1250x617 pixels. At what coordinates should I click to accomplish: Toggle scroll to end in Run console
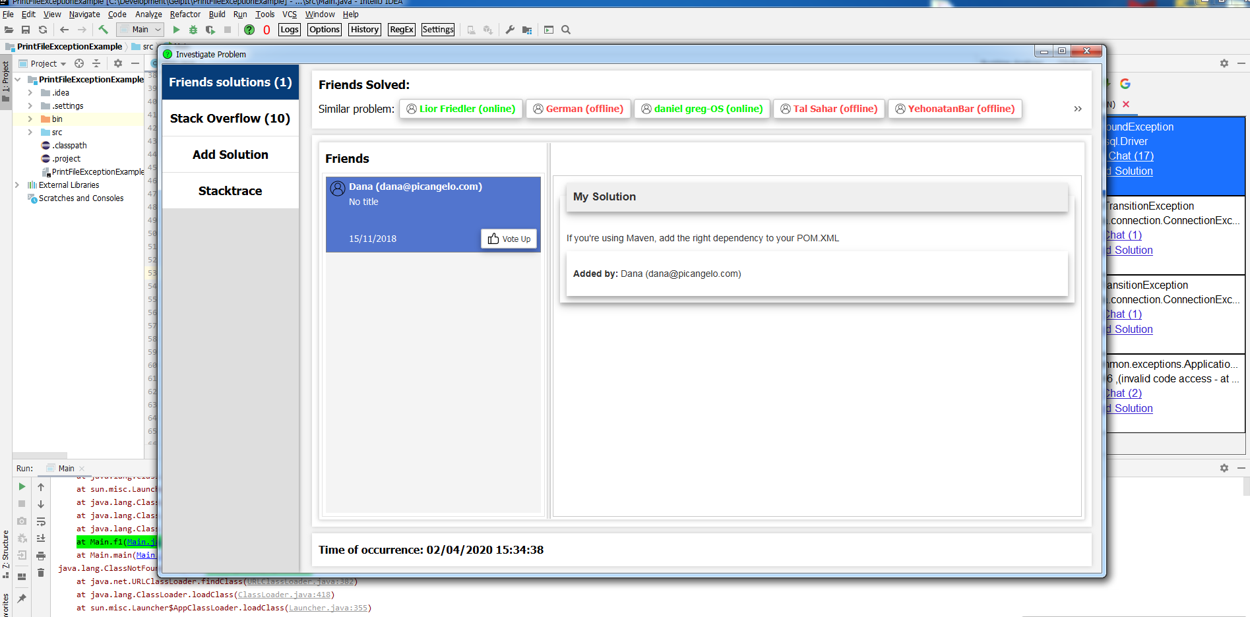pos(41,539)
